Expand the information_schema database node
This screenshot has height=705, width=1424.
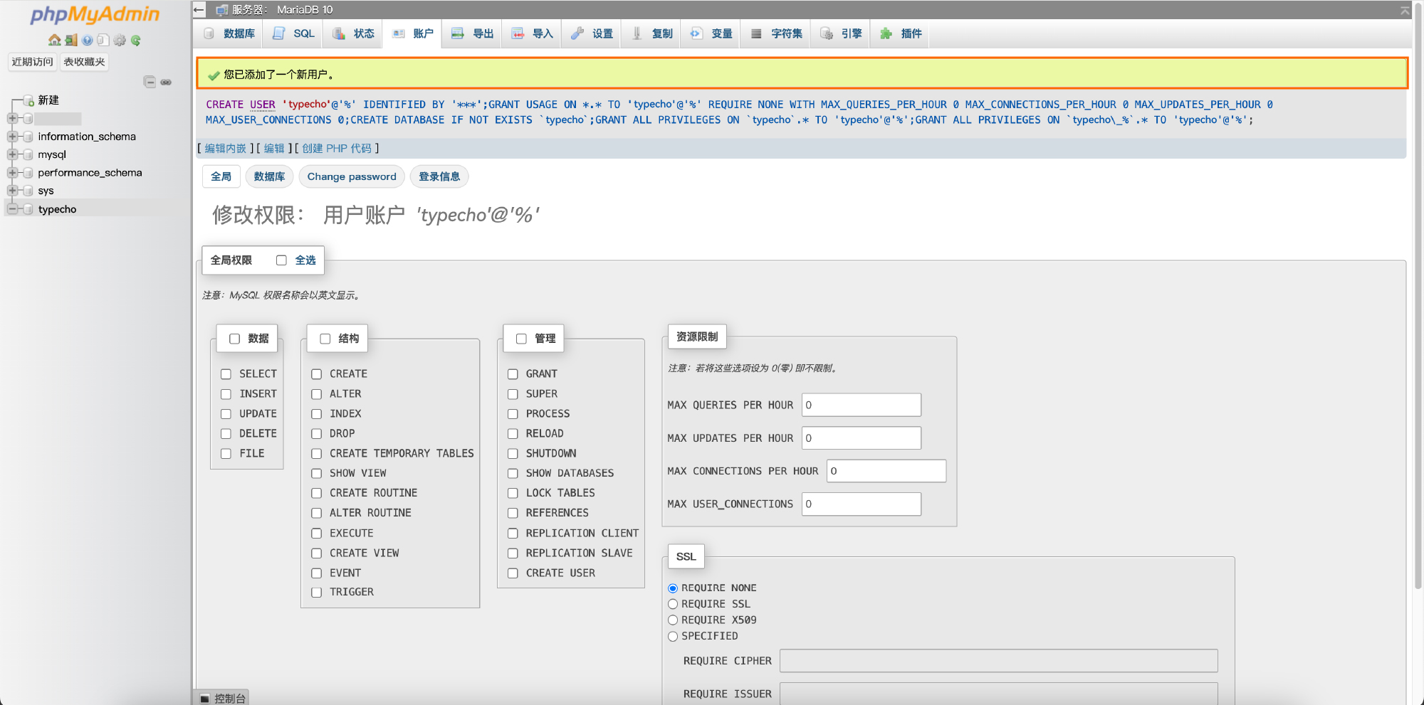[12, 137]
